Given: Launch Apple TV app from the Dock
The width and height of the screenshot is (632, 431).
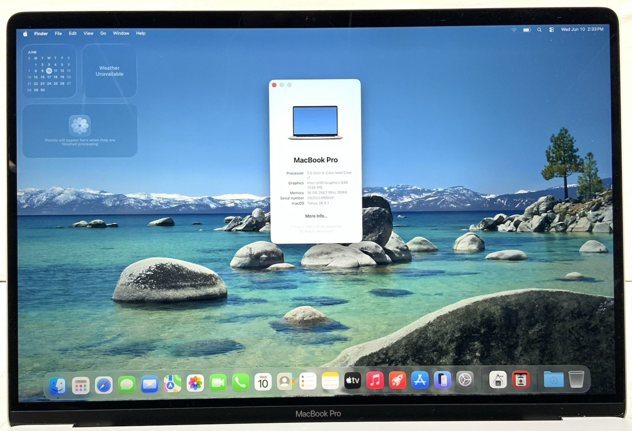Looking at the screenshot, I should tap(353, 381).
